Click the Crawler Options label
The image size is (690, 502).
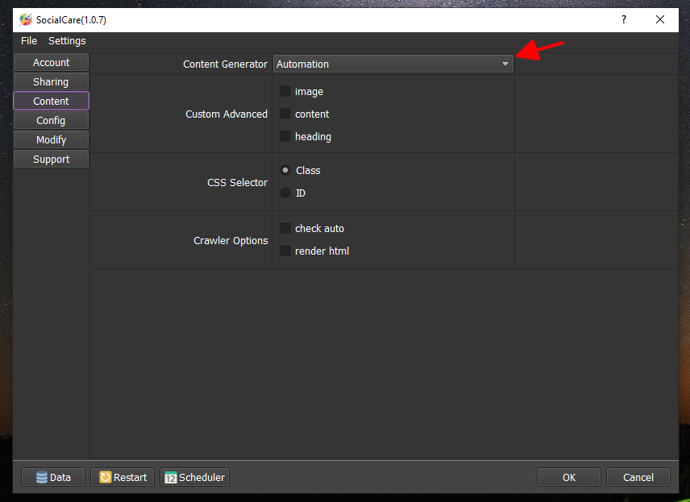(231, 241)
